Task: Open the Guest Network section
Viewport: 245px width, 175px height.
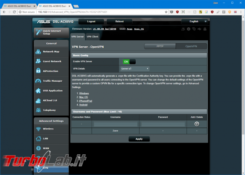Action: pos(51,61)
